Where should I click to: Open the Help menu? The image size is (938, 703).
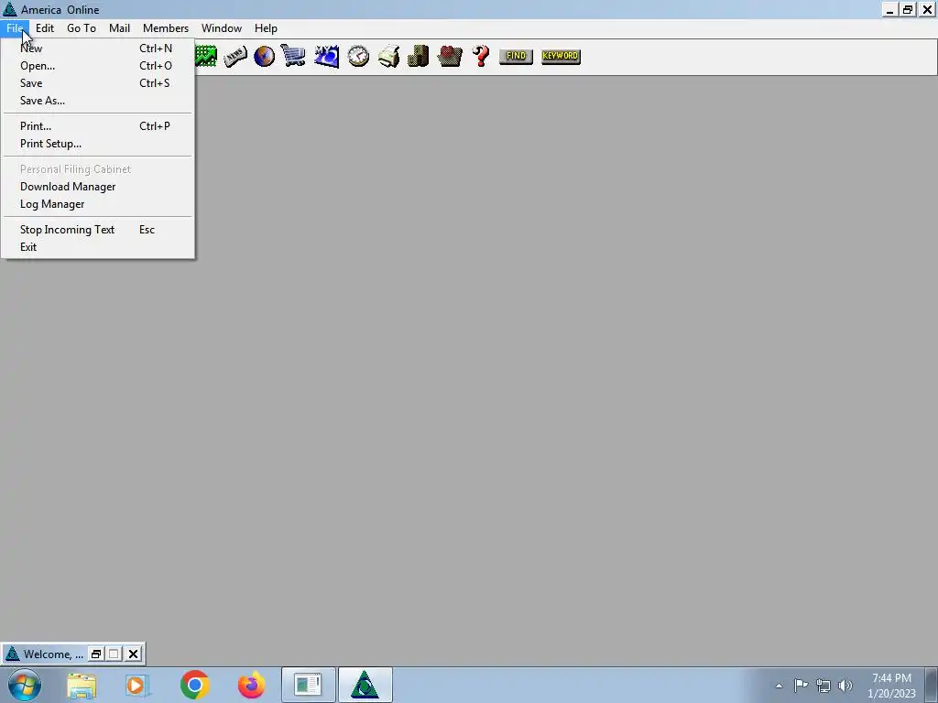266,28
